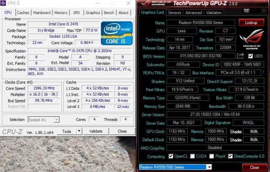
Task: Select the CPU tab
Action: (8, 12)
